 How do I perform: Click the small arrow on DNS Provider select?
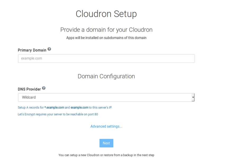193,97
